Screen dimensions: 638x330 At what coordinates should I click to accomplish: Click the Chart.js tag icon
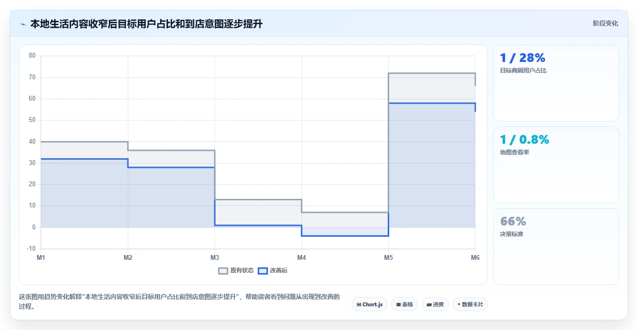tap(359, 304)
